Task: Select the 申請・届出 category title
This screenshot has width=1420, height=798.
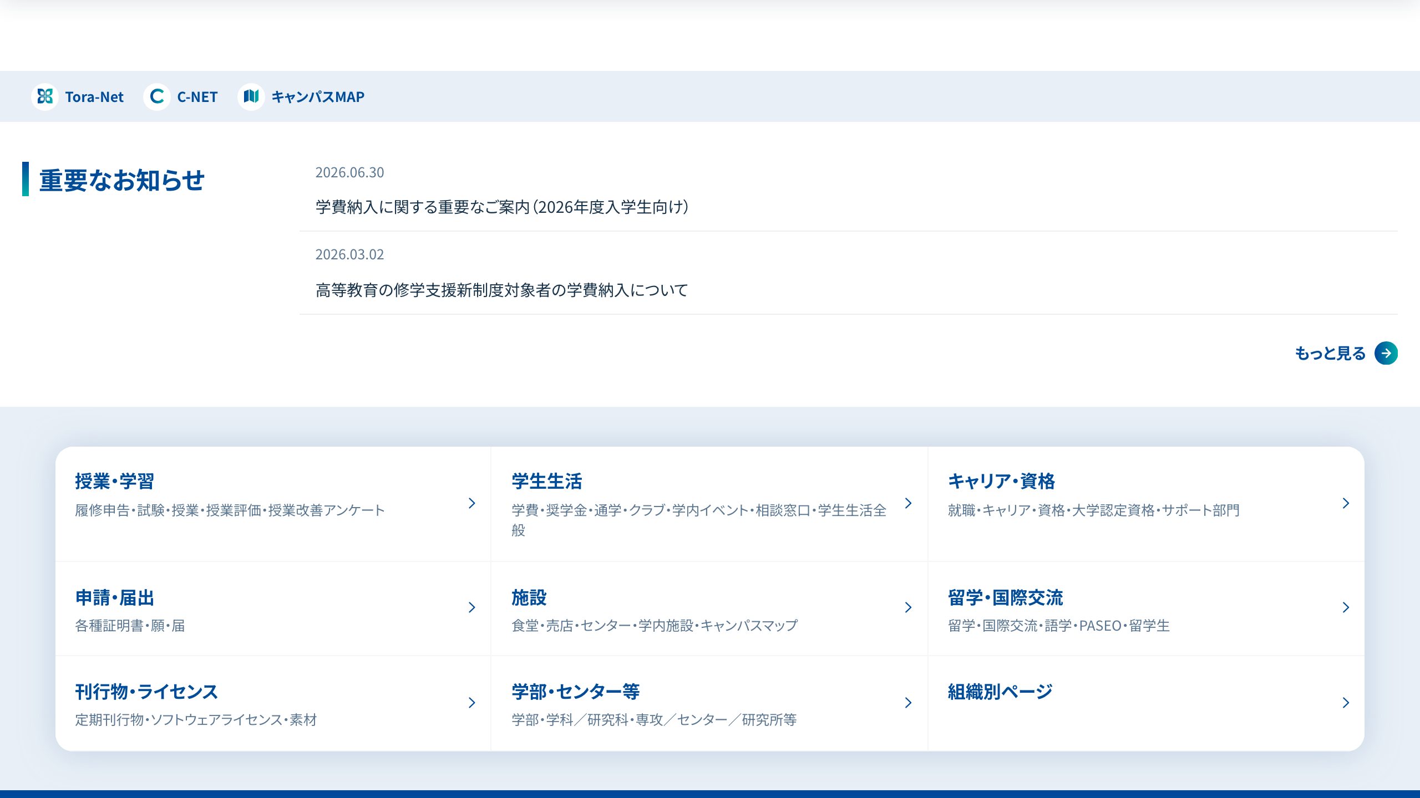Action: pos(114,597)
